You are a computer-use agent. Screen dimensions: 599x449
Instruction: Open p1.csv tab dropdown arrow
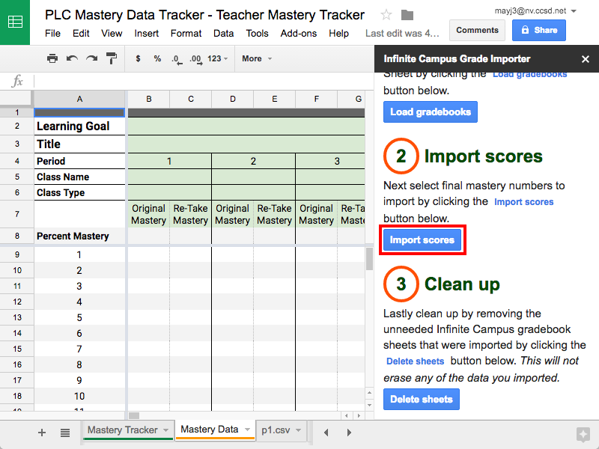coord(298,430)
